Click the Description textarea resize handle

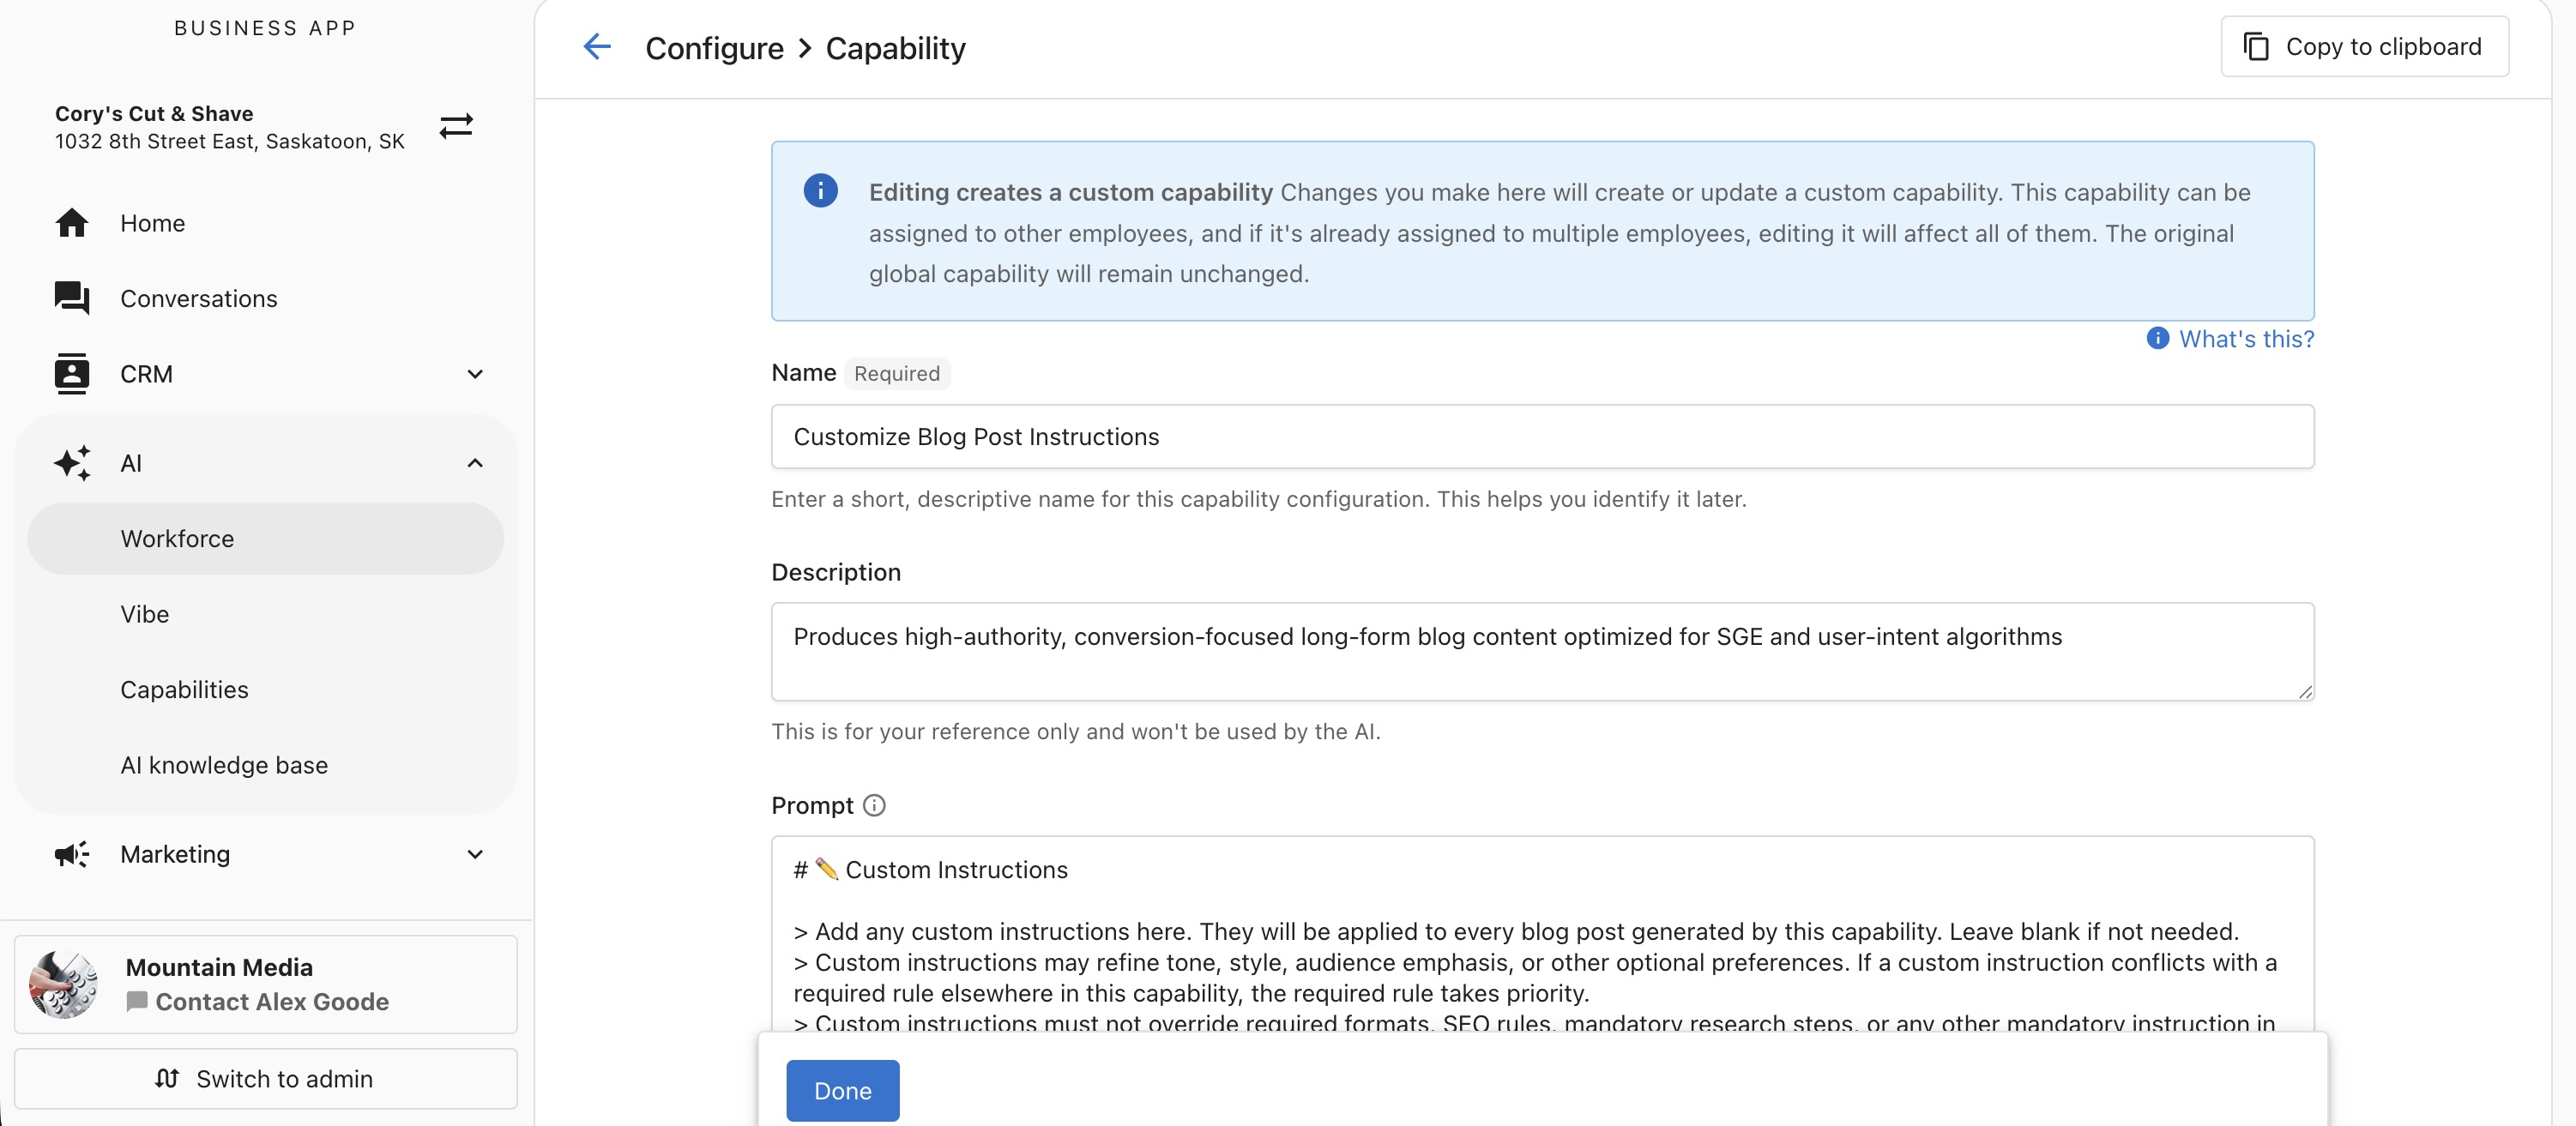pos(2304,691)
